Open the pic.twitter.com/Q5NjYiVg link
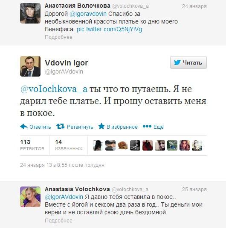Viewport: 226px width, 228px height. pyautogui.click(x=109, y=30)
